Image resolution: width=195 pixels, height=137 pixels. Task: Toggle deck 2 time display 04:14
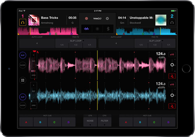click(x=122, y=18)
